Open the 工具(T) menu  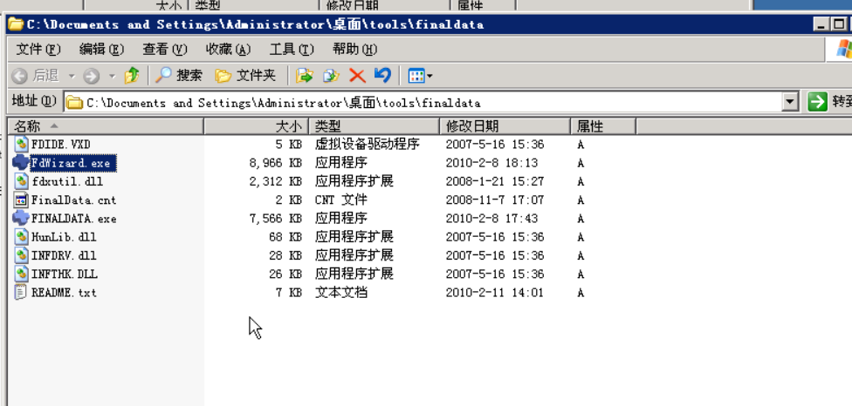(292, 50)
